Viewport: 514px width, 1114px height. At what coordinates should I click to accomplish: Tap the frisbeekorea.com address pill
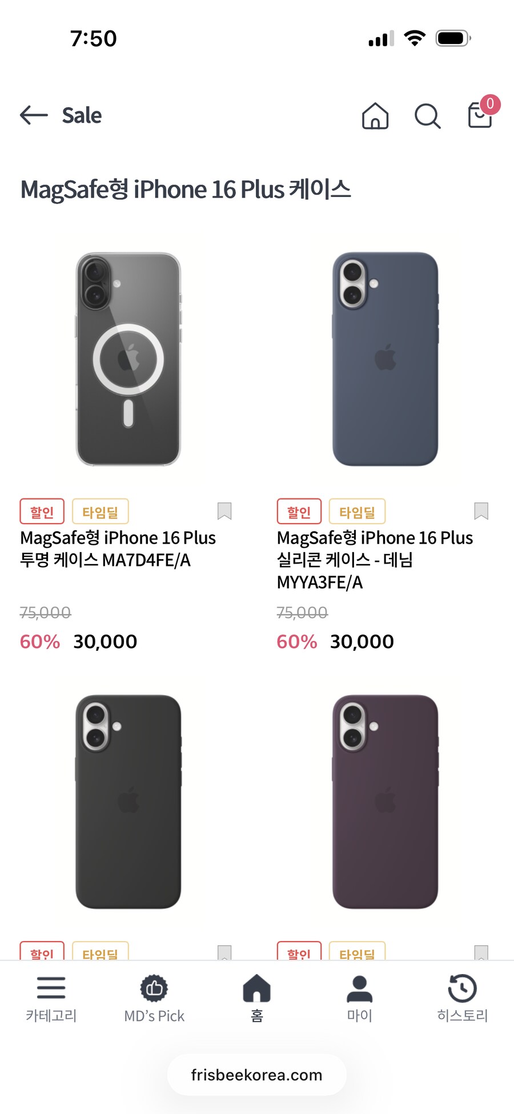(257, 1075)
